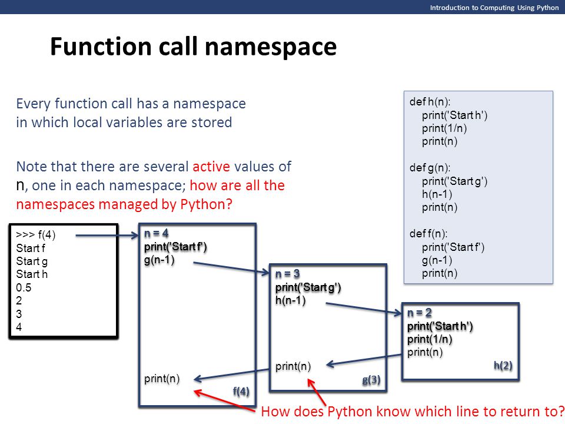Click the 'Introduction to Computing Using Python' header text
The image size is (565, 424).
click(x=494, y=8)
